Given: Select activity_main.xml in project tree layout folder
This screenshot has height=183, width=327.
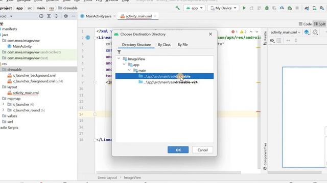Looking at the screenshot, I should pyautogui.click(x=26, y=93).
